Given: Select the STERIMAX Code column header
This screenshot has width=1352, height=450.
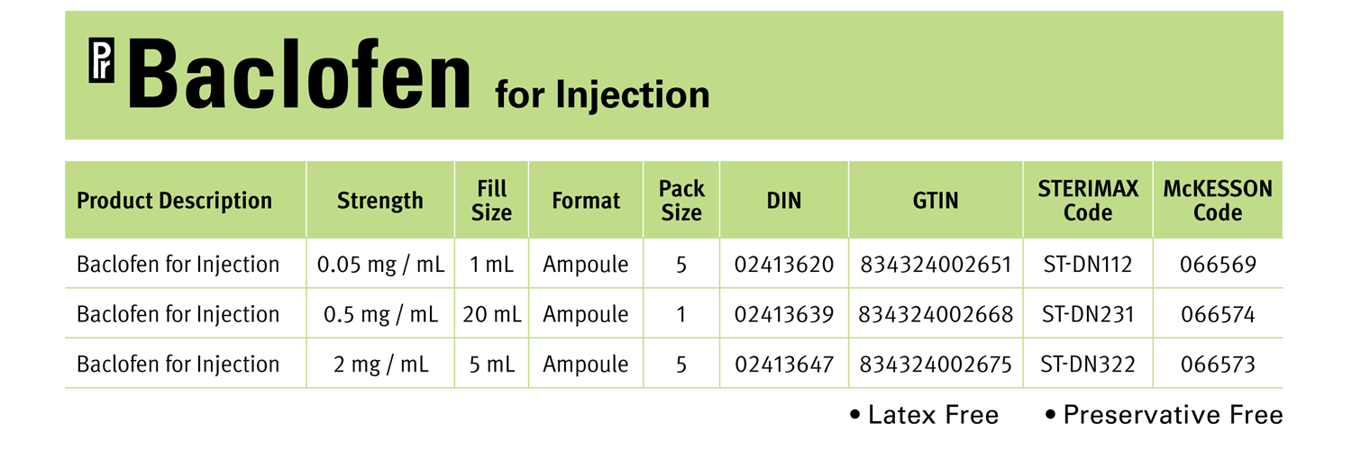Looking at the screenshot, I should click(x=1088, y=200).
